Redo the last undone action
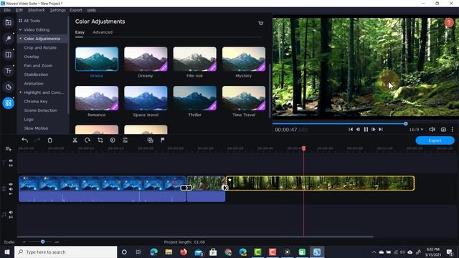This screenshot has width=459, height=258. click(37, 140)
